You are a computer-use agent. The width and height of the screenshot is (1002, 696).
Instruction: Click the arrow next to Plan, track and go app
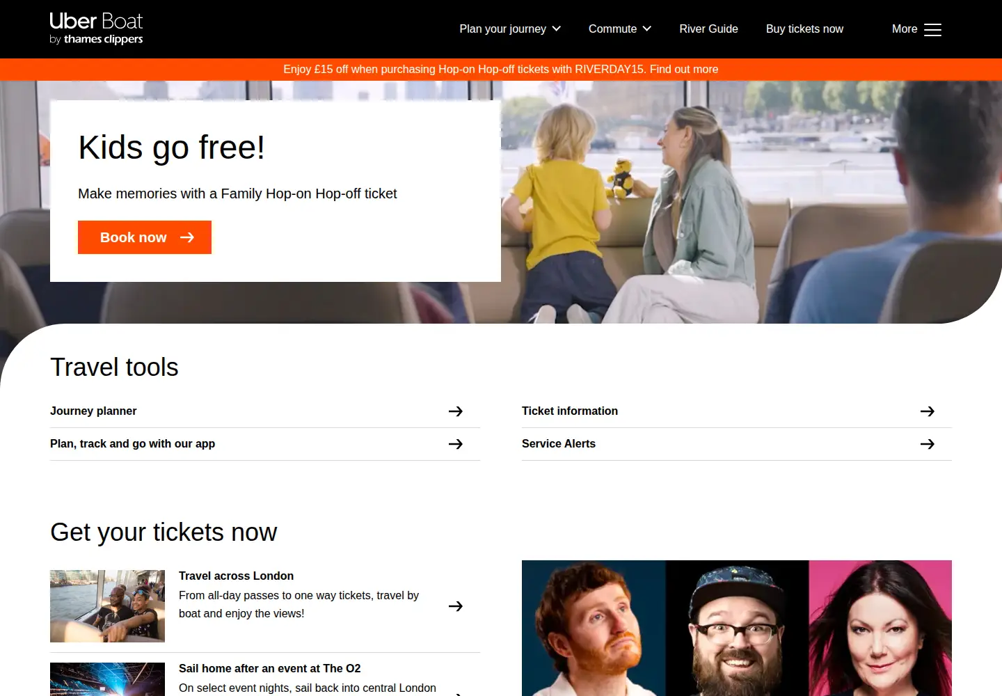pos(456,444)
